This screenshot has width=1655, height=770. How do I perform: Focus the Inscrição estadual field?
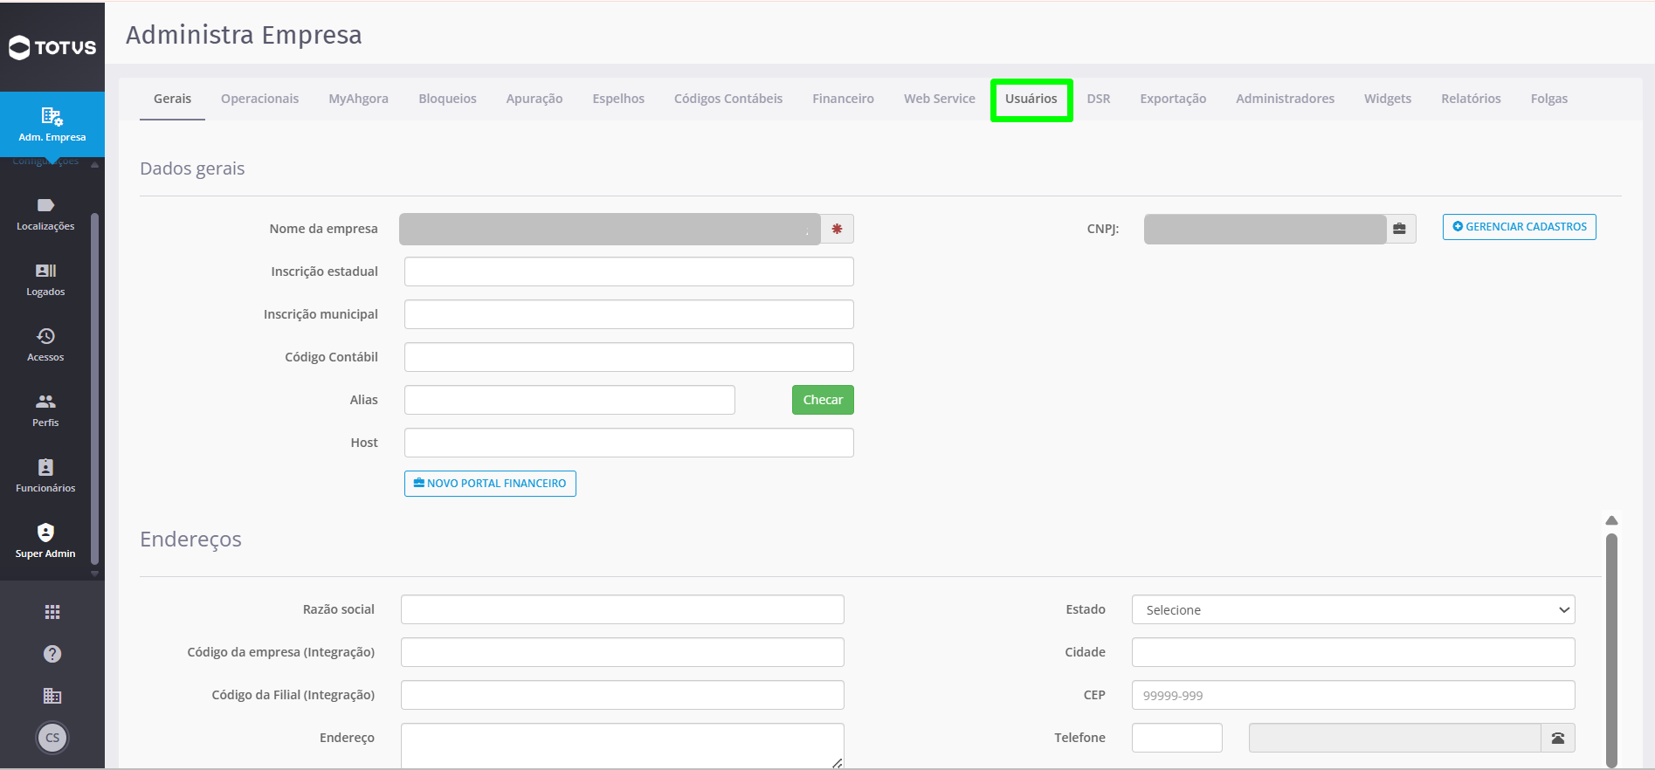tap(629, 272)
